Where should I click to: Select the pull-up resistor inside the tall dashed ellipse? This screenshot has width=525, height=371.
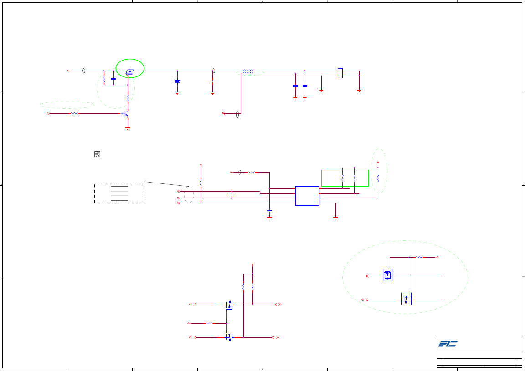click(x=378, y=178)
